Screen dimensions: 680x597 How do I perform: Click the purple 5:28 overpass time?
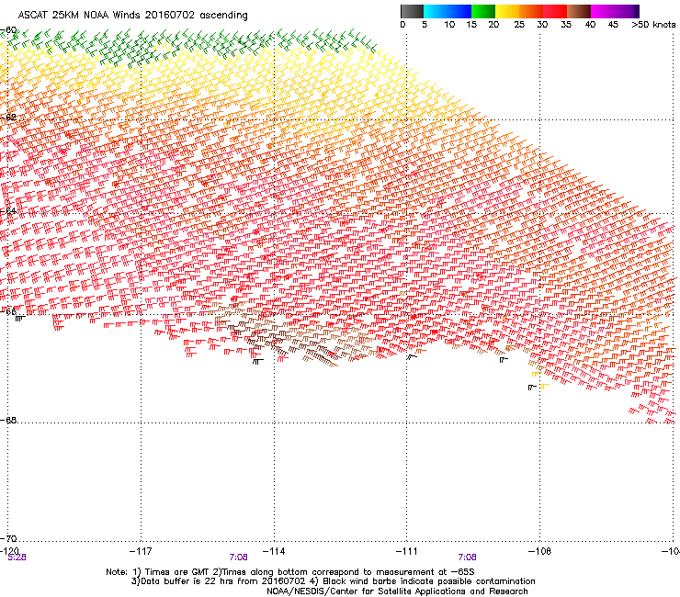pos(17,558)
